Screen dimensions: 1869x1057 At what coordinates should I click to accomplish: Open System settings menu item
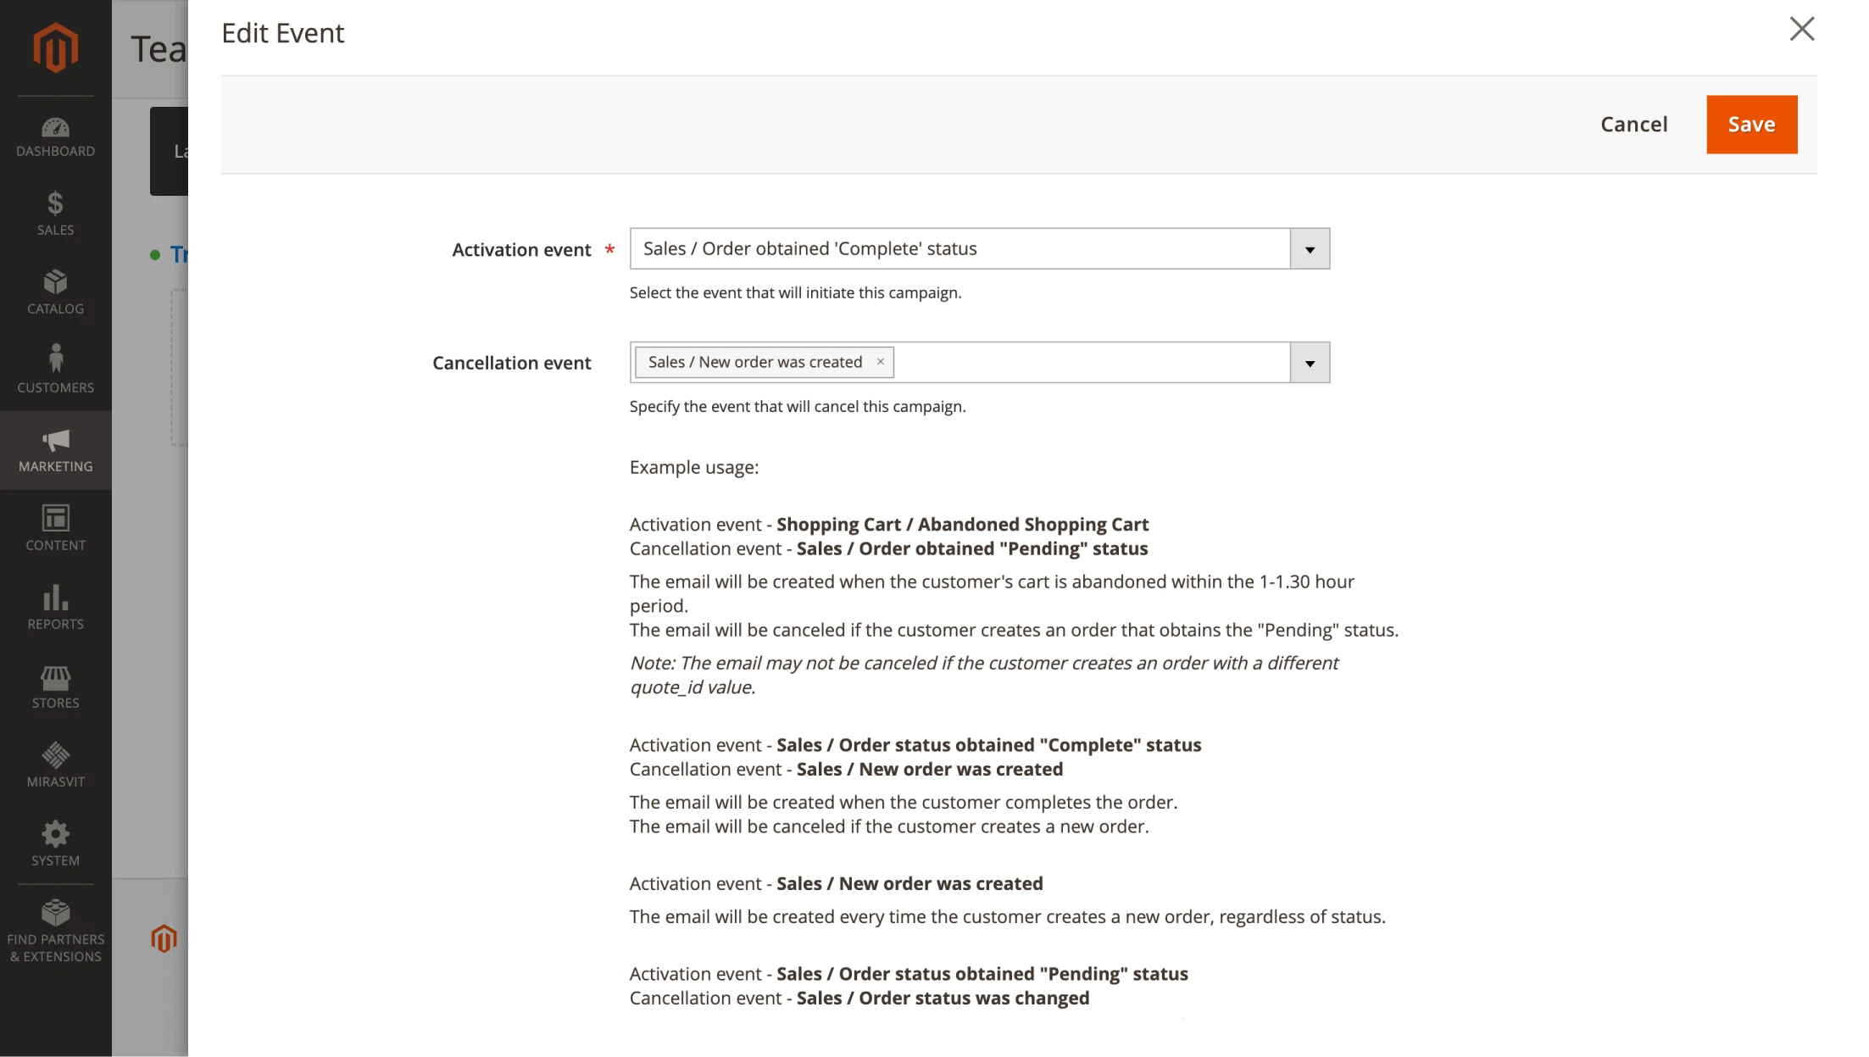click(54, 845)
